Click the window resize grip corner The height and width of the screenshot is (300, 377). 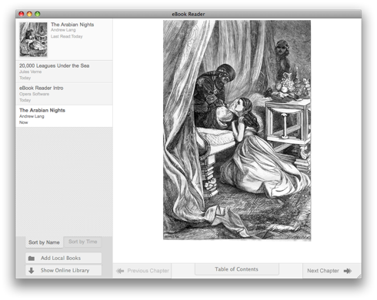click(x=359, y=276)
